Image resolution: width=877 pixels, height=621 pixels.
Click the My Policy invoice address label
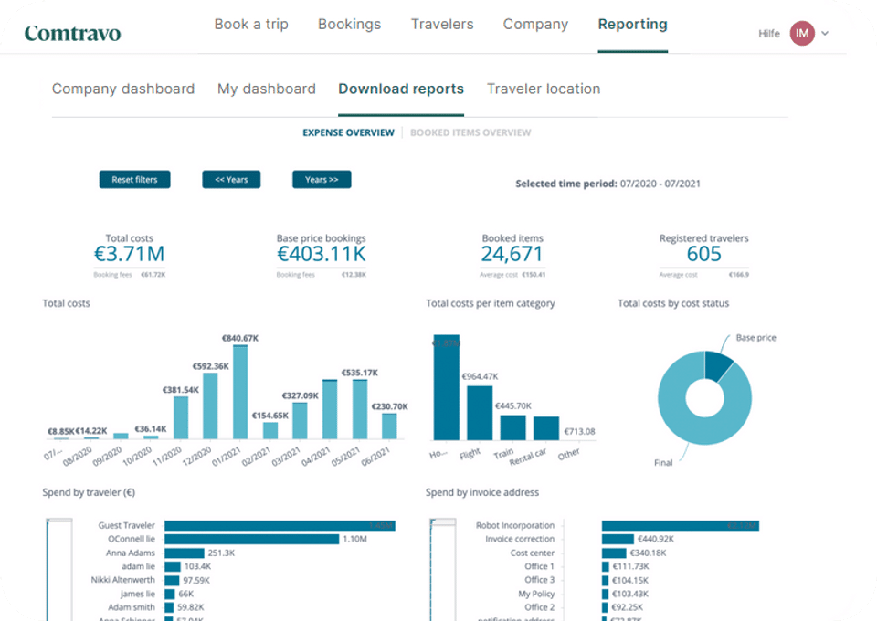[x=536, y=594]
